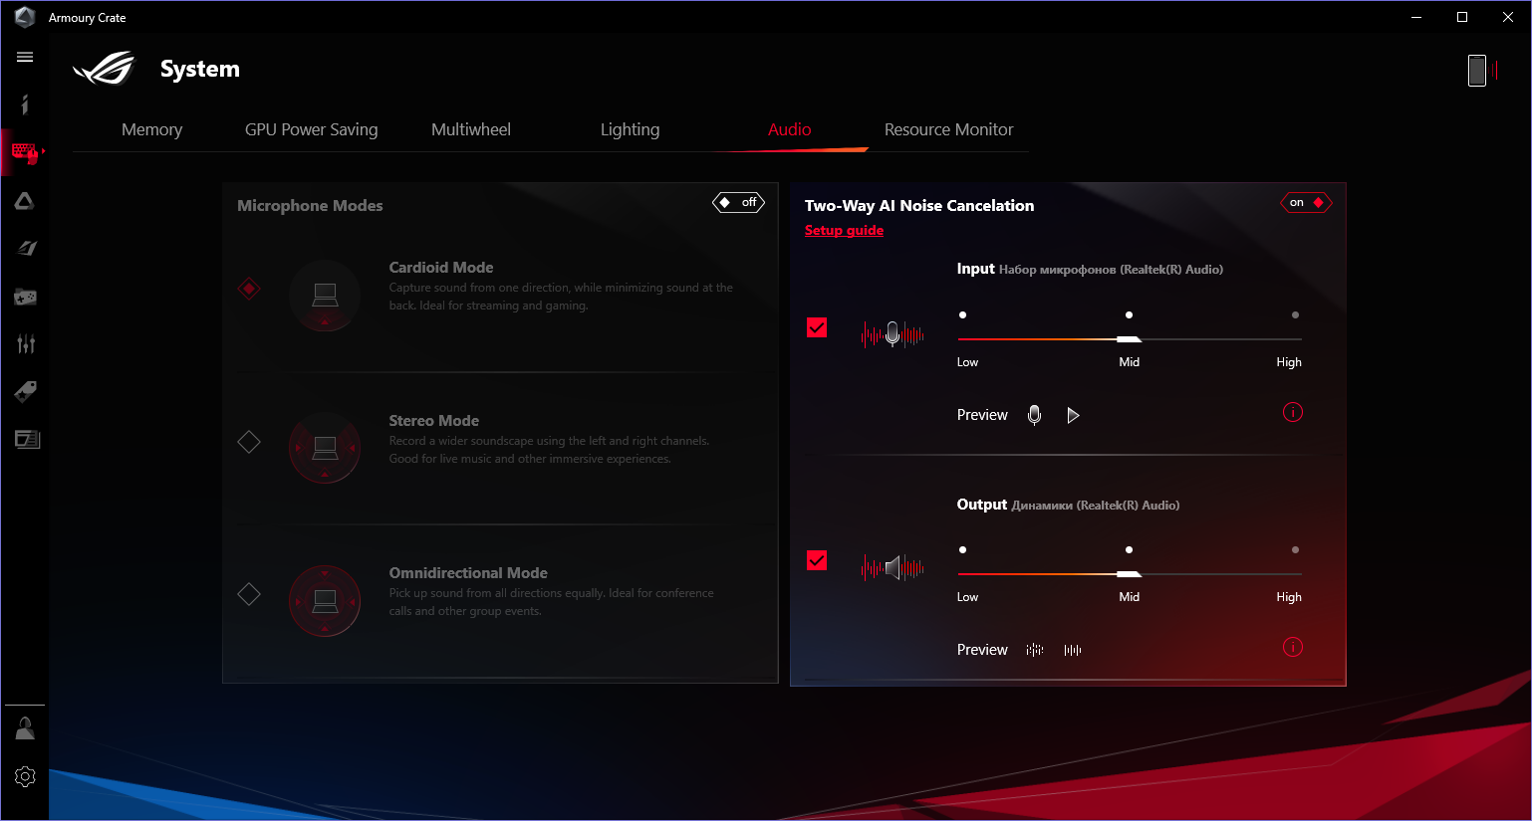Click the High dot above Output slider
Screen dimensions: 1532x821
point(1295,549)
